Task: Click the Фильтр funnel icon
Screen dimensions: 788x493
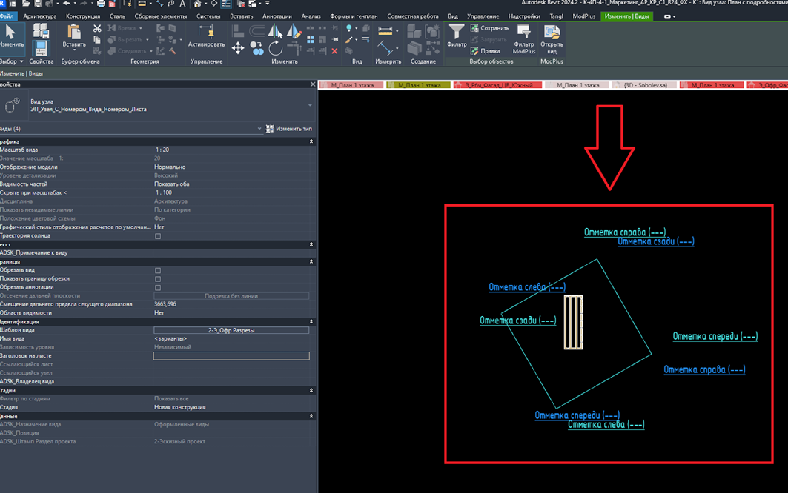Action: pyautogui.click(x=457, y=32)
